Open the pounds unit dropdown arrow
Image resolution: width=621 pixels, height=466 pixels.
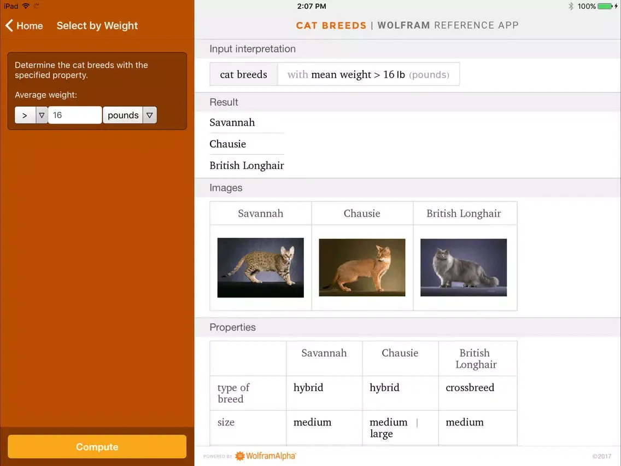(x=150, y=115)
